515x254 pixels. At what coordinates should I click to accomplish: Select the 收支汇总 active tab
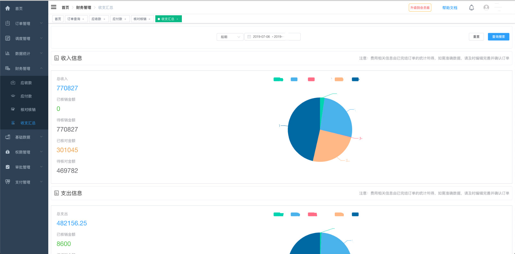point(168,19)
